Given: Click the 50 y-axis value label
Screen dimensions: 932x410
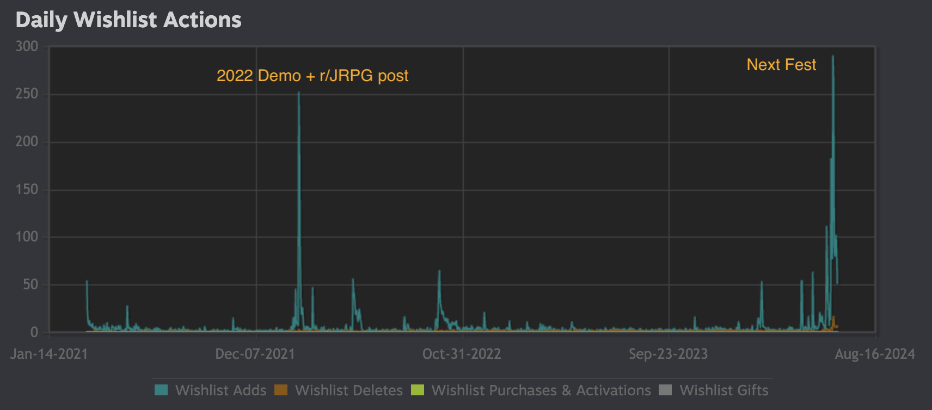Looking at the screenshot, I should (x=30, y=285).
